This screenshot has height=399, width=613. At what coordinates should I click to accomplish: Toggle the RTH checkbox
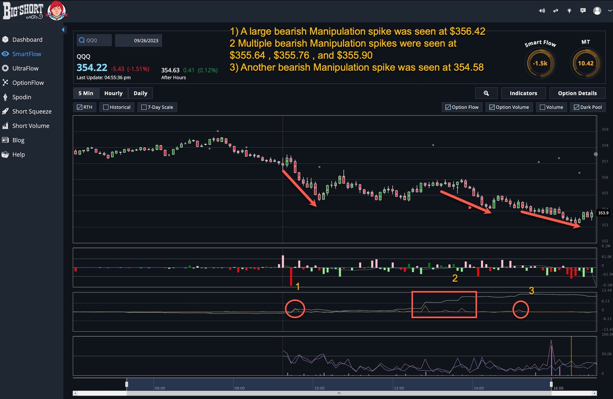point(80,107)
